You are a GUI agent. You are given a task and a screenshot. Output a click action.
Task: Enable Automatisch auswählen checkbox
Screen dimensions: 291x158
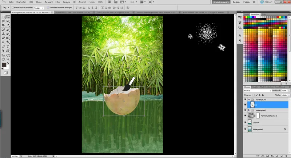(x=13, y=8)
